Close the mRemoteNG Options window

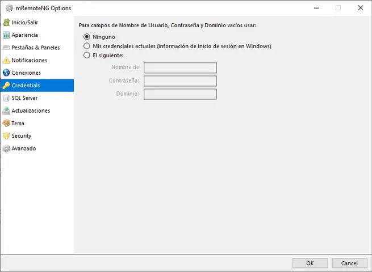[361, 8]
